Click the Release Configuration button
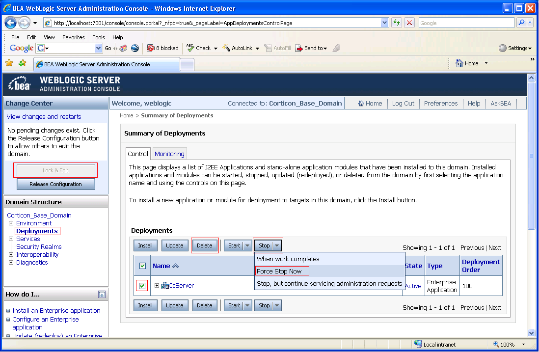539x352 pixels. [x=55, y=184]
